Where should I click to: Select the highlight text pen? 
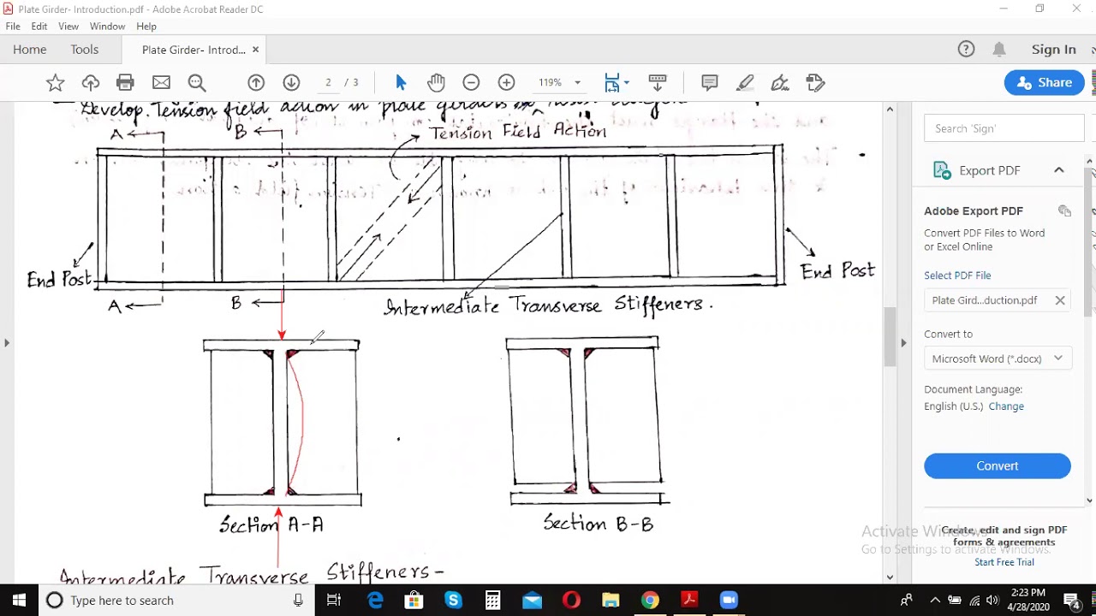click(x=745, y=83)
